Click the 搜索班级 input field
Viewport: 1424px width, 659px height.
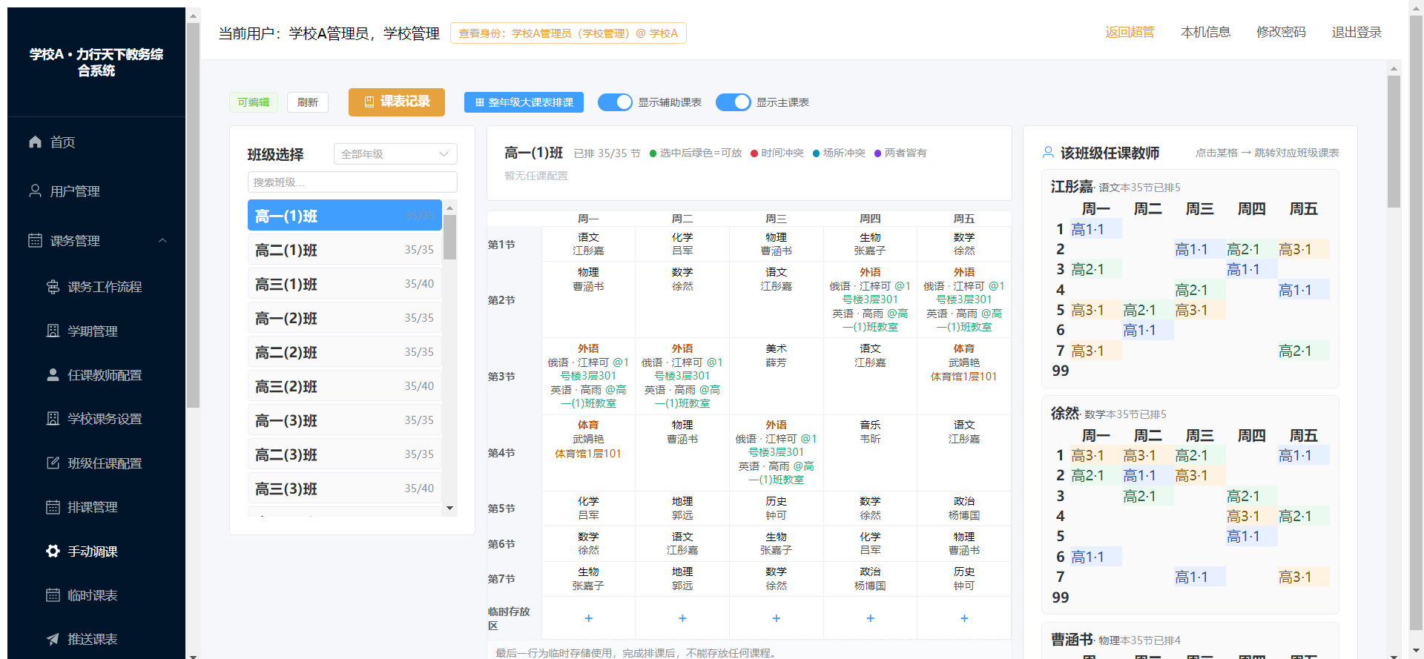click(352, 182)
